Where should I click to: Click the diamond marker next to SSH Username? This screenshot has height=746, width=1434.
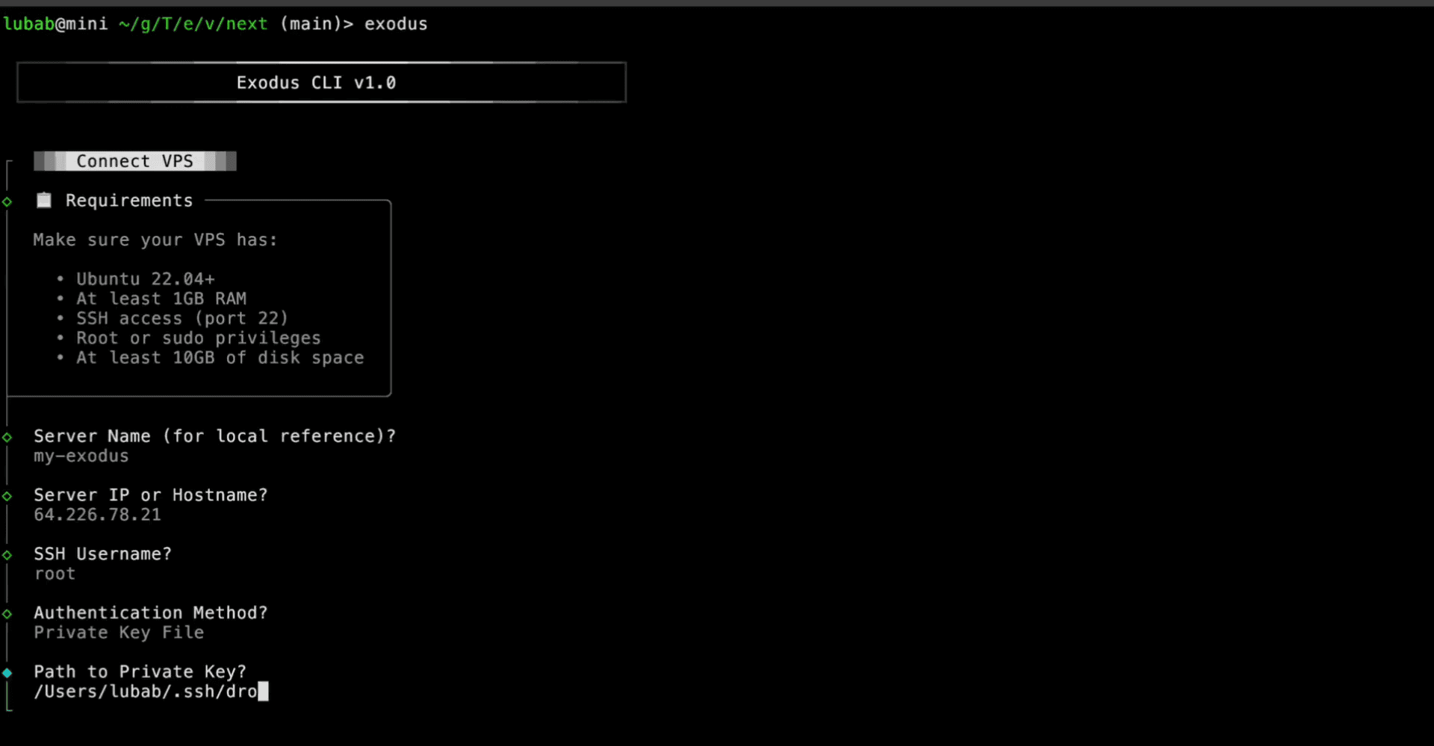[x=7, y=555]
